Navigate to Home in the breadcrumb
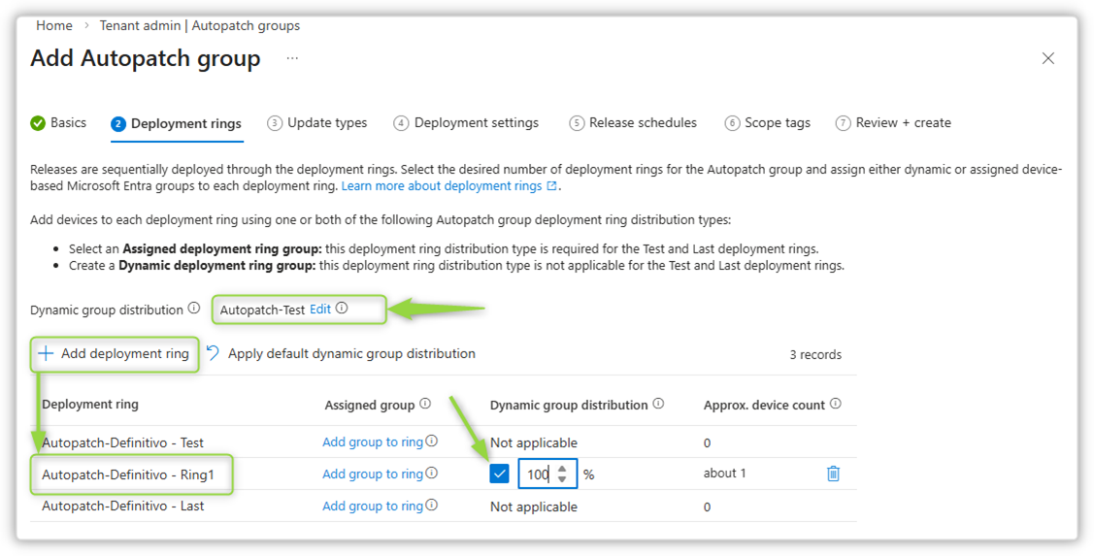The image size is (1094, 556). [x=54, y=26]
